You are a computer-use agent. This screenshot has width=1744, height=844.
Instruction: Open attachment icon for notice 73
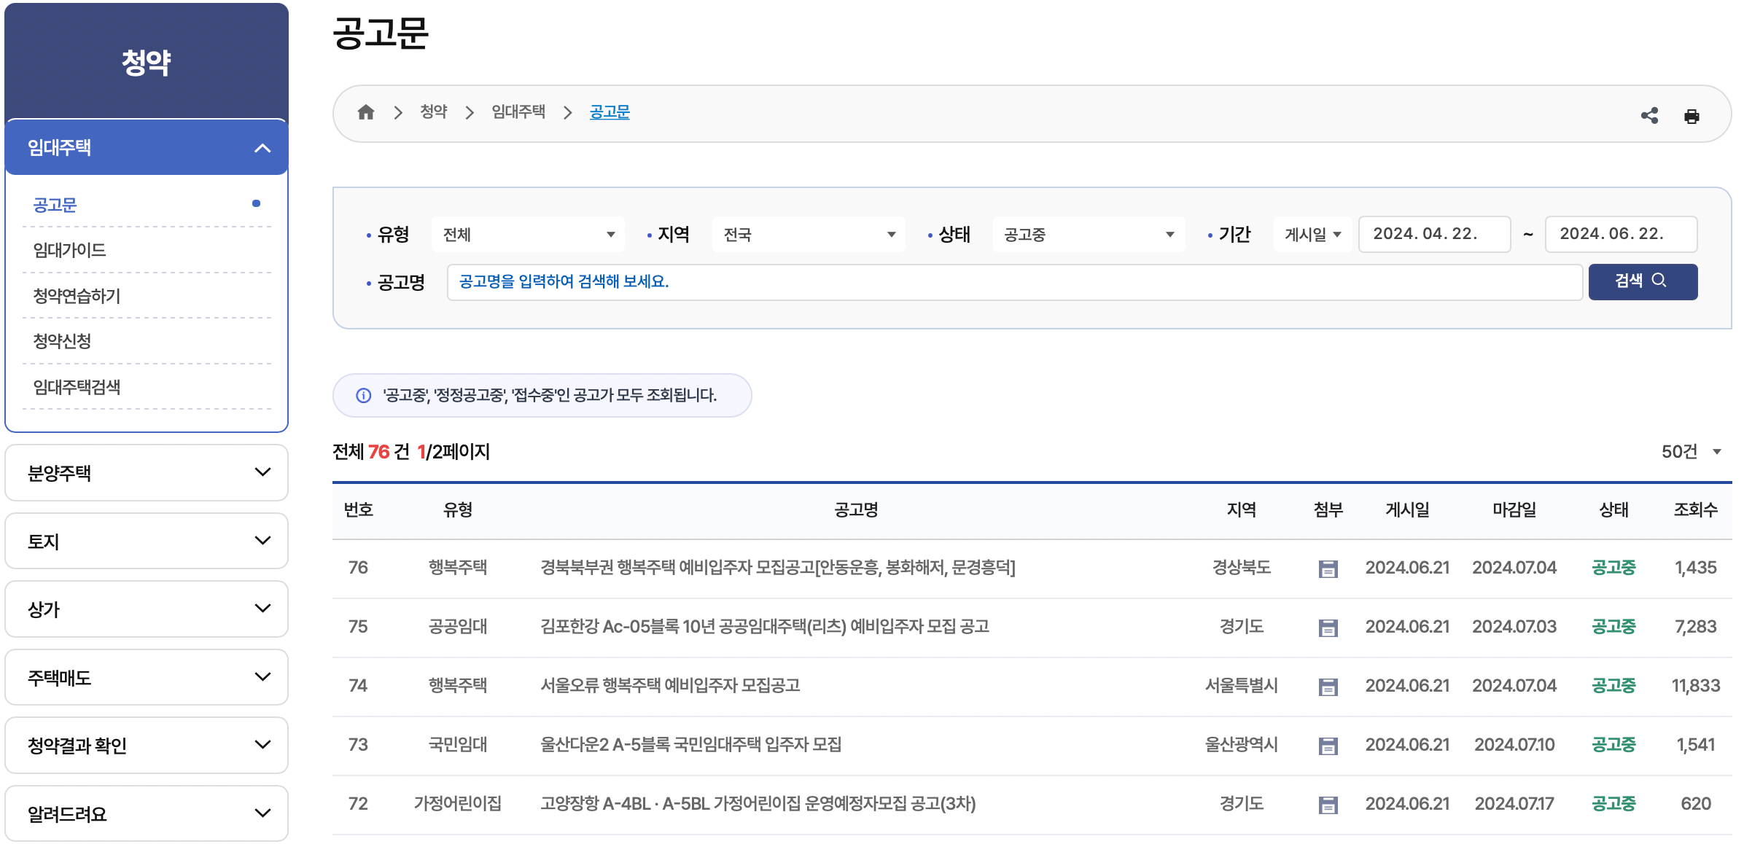pyautogui.click(x=1328, y=746)
